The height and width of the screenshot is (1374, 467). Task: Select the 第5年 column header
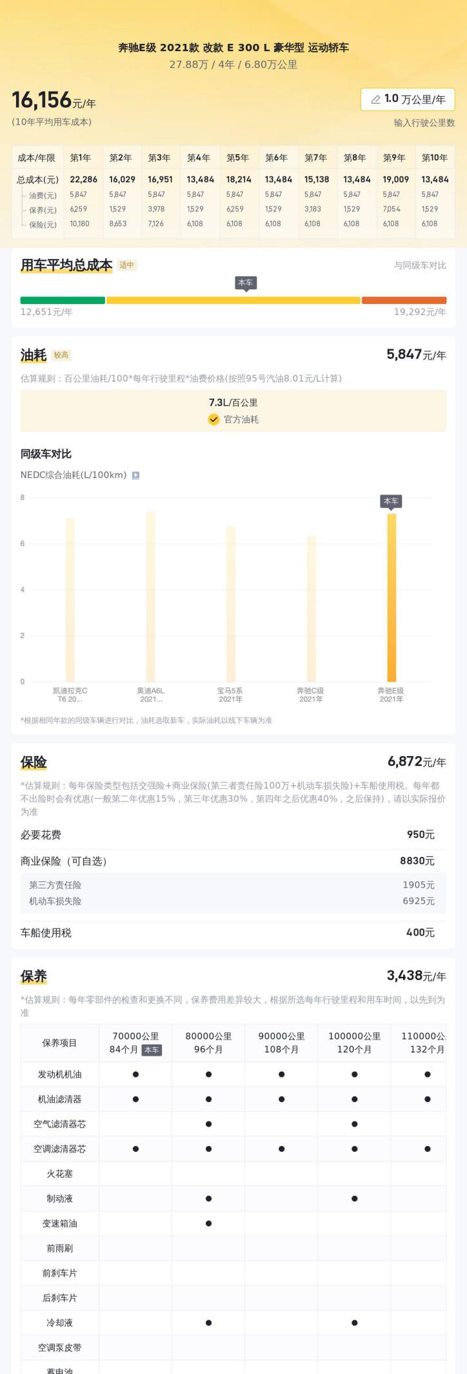click(x=237, y=158)
